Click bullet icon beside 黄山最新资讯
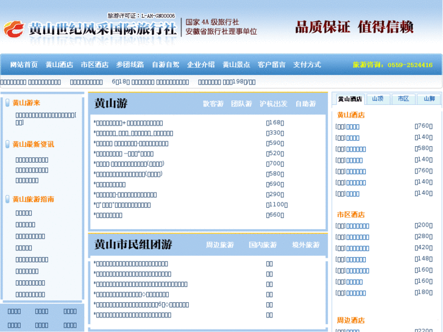Screen dimensions: 443x332 pos(8,144)
